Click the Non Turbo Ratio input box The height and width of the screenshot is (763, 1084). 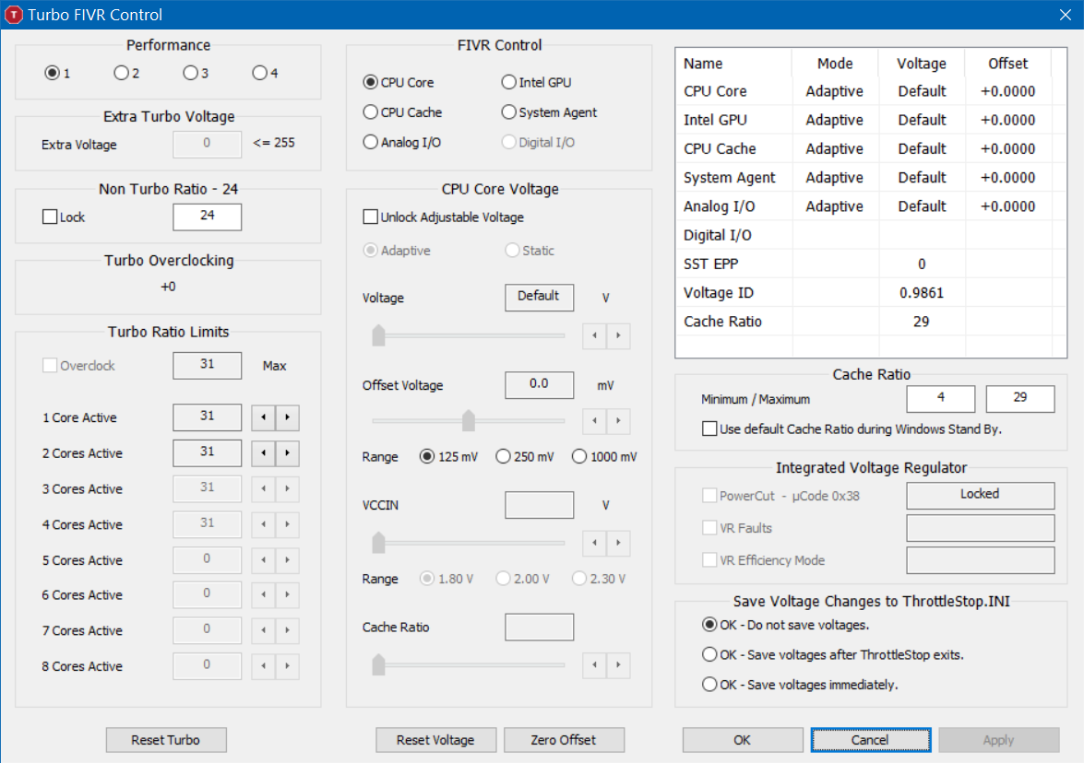[207, 217]
